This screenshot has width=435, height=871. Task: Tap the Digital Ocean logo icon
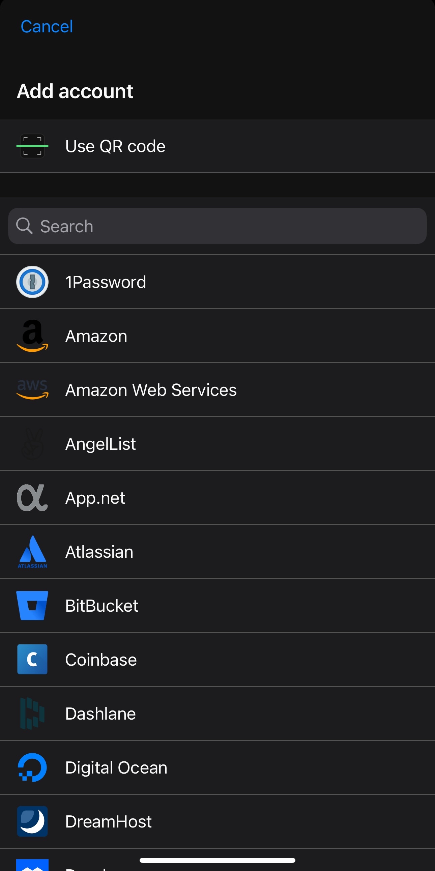click(32, 767)
